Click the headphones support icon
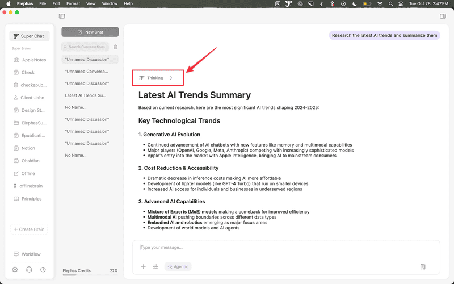Image resolution: width=454 pixels, height=284 pixels. (29, 270)
